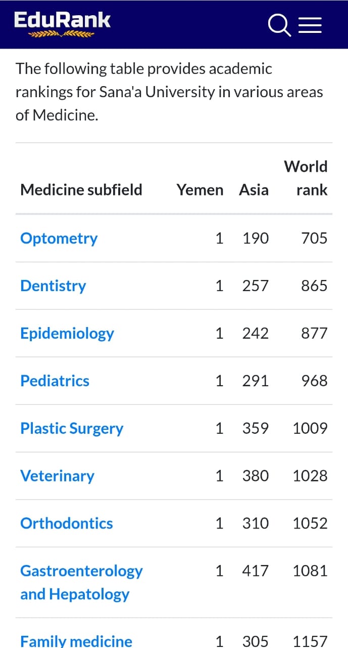Open the Optometry ranking link
This screenshot has height=648, width=348.
pos(59,238)
